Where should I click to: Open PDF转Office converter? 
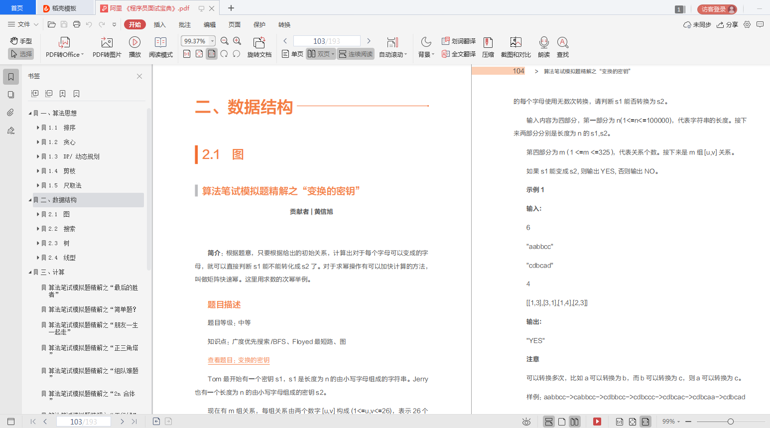tap(64, 48)
